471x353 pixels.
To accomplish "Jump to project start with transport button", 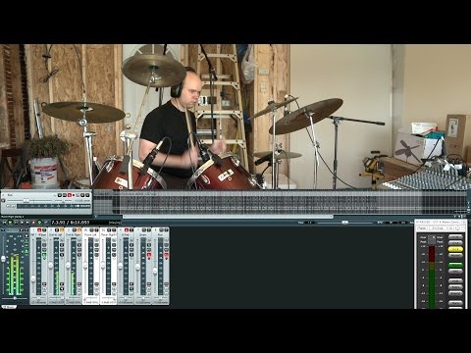I will pos(4,223).
